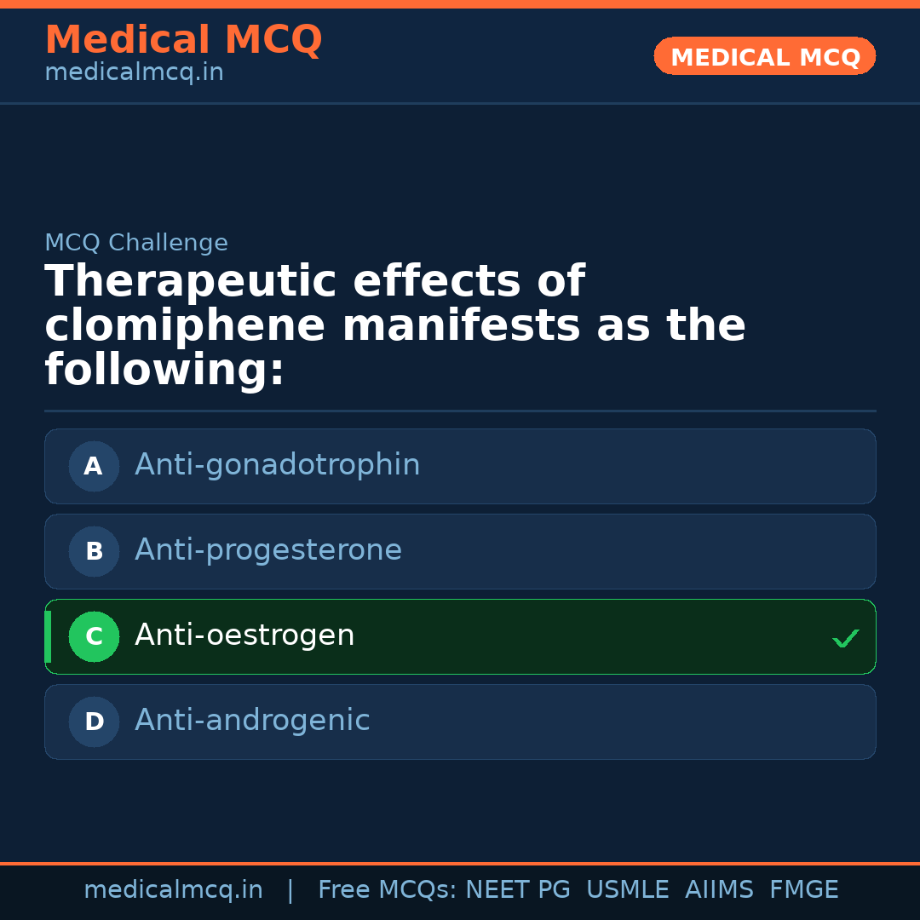Click the green checkmark on Anti-oestrogen
This screenshot has height=920, width=920.
click(845, 638)
